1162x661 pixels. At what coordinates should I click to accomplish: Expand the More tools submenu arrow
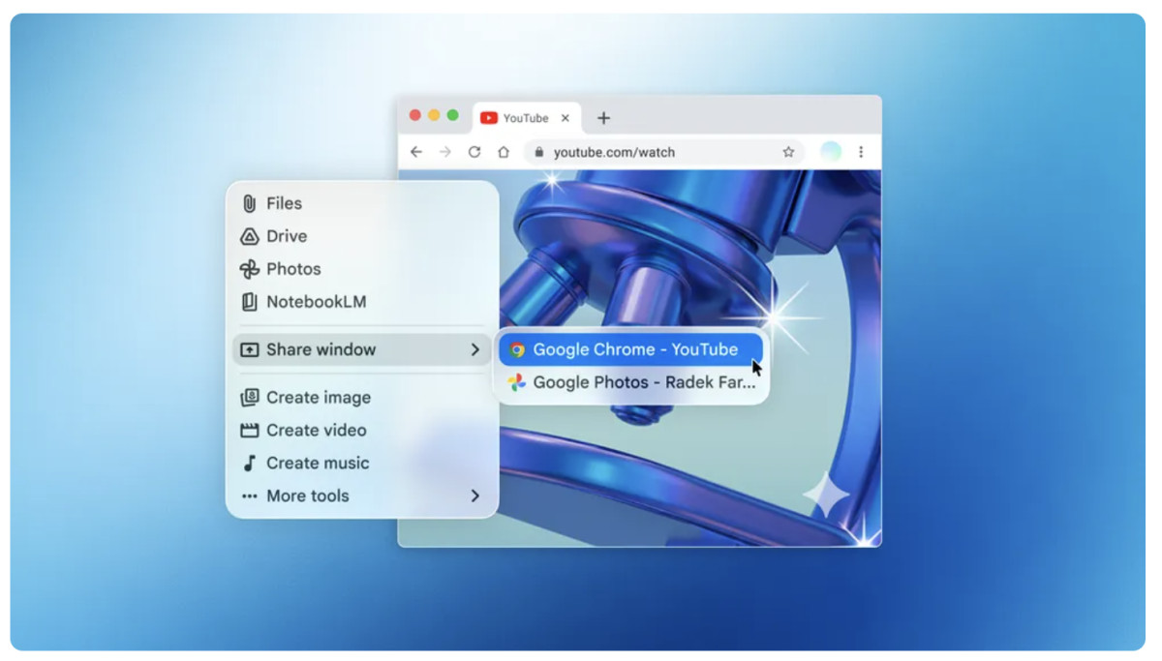click(x=474, y=496)
